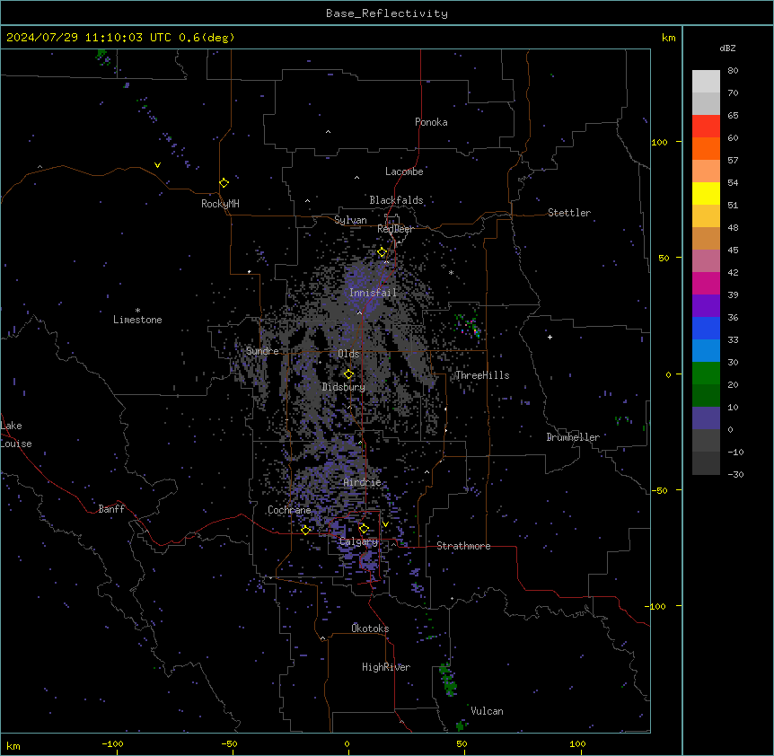The image size is (774, 756).
Task: Click the Base_Reflectivity title text
Action: [387, 13]
